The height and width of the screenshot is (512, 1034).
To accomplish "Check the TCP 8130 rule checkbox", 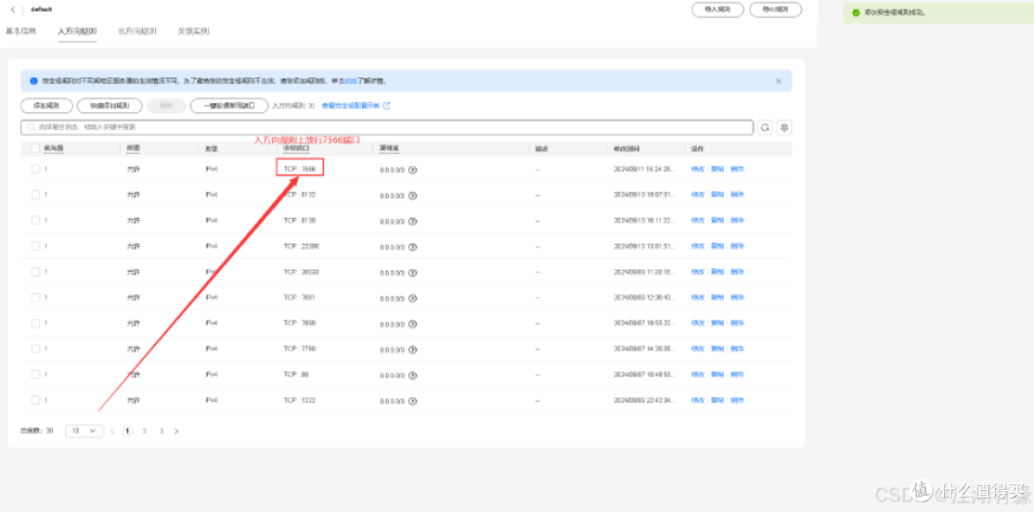I will click(35, 221).
